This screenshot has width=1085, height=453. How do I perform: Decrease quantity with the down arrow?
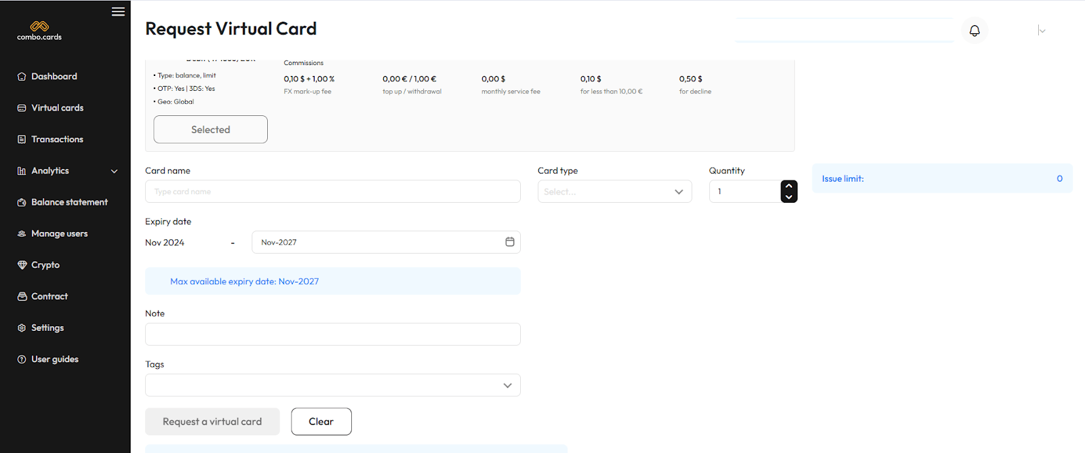789,197
